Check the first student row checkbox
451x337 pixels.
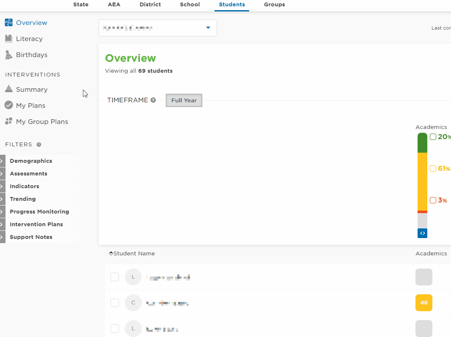115,277
